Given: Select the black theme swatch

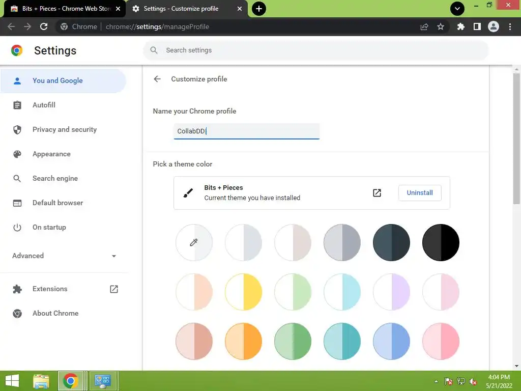Looking at the screenshot, I should pos(441,242).
